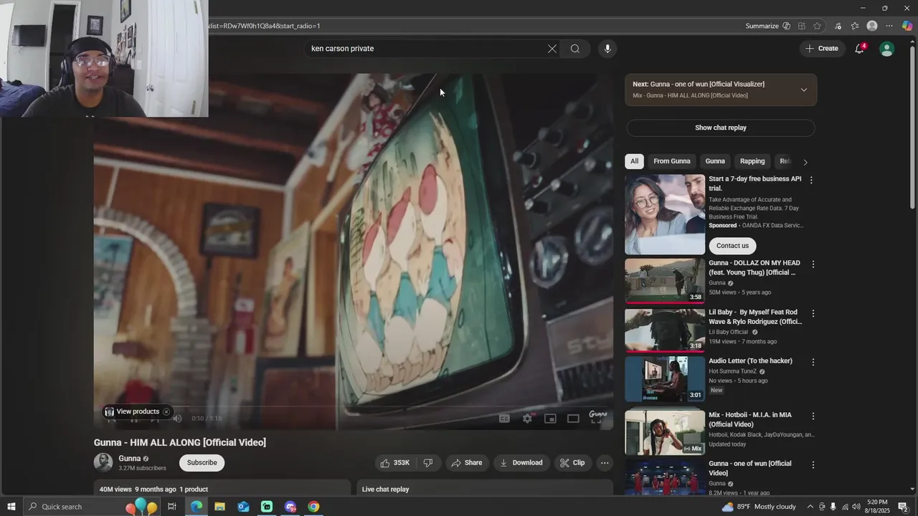Click the Download button
This screenshot has height=516, width=918.
(521, 463)
